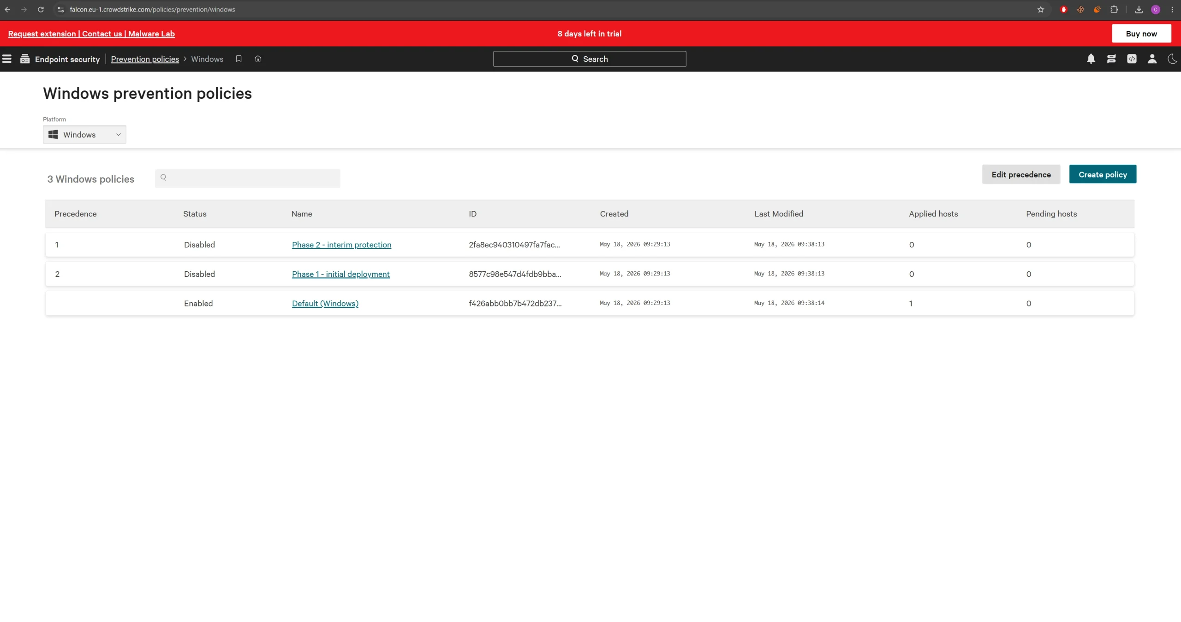Bookmark this page with the bookmark icon
This screenshot has width=1181, height=622.
(239, 59)
